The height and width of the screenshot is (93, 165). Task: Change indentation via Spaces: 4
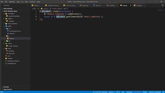(112, 92)
